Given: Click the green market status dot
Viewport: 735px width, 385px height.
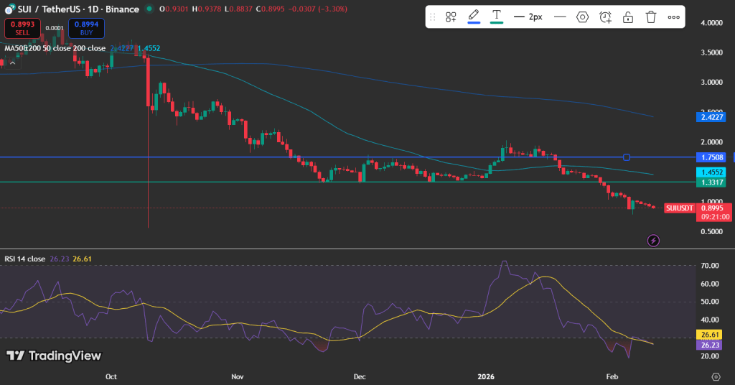Looking at the screenshot, I should click(x=149, y=9).
